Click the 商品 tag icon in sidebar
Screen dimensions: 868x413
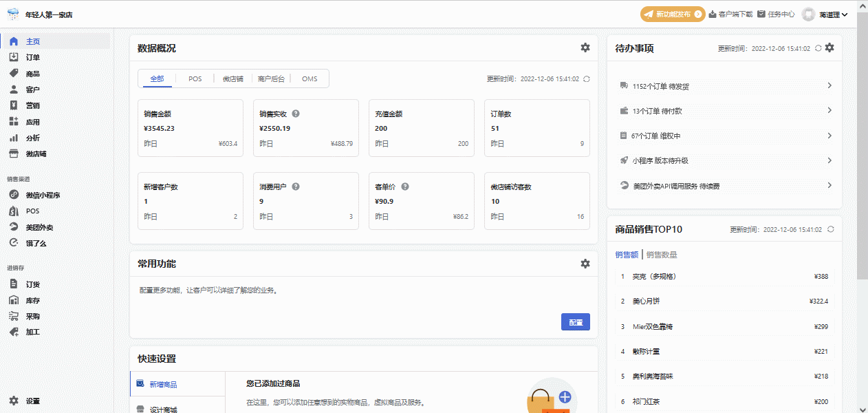(14, 74)
